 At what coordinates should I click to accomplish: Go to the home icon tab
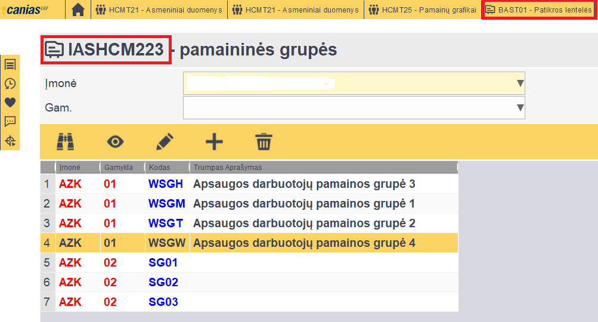coord(78,10)
